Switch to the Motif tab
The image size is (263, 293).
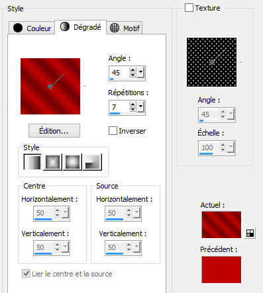[x=125, y=28]
